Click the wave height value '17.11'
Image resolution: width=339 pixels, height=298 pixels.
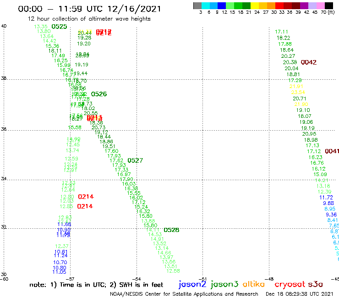click(281, 32)
